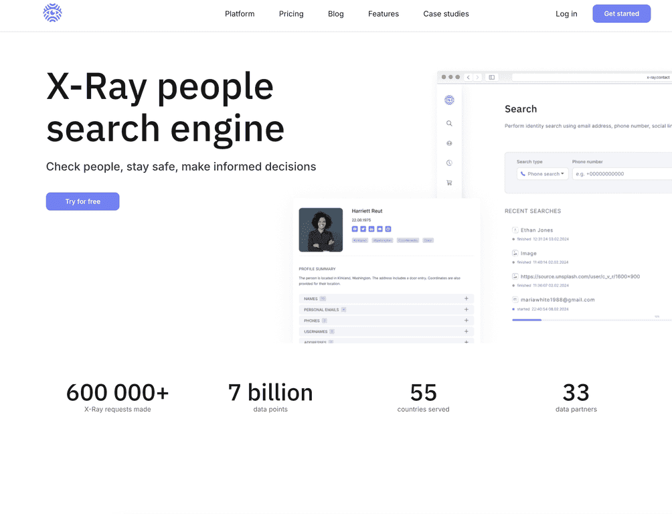Click the Try for free button
The width and height of the screenshot is (672, 514).
pyautogui.click(x=82, y=201)
